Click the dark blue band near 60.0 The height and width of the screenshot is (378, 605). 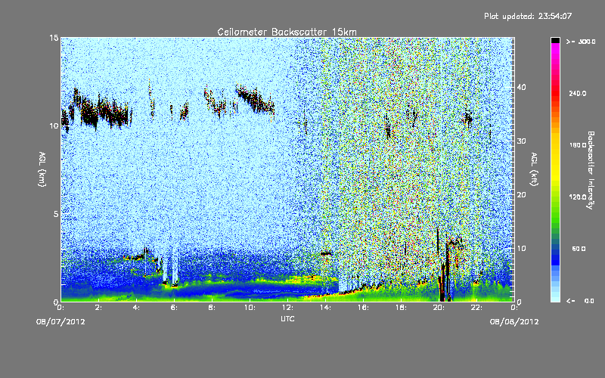(555, 251)
